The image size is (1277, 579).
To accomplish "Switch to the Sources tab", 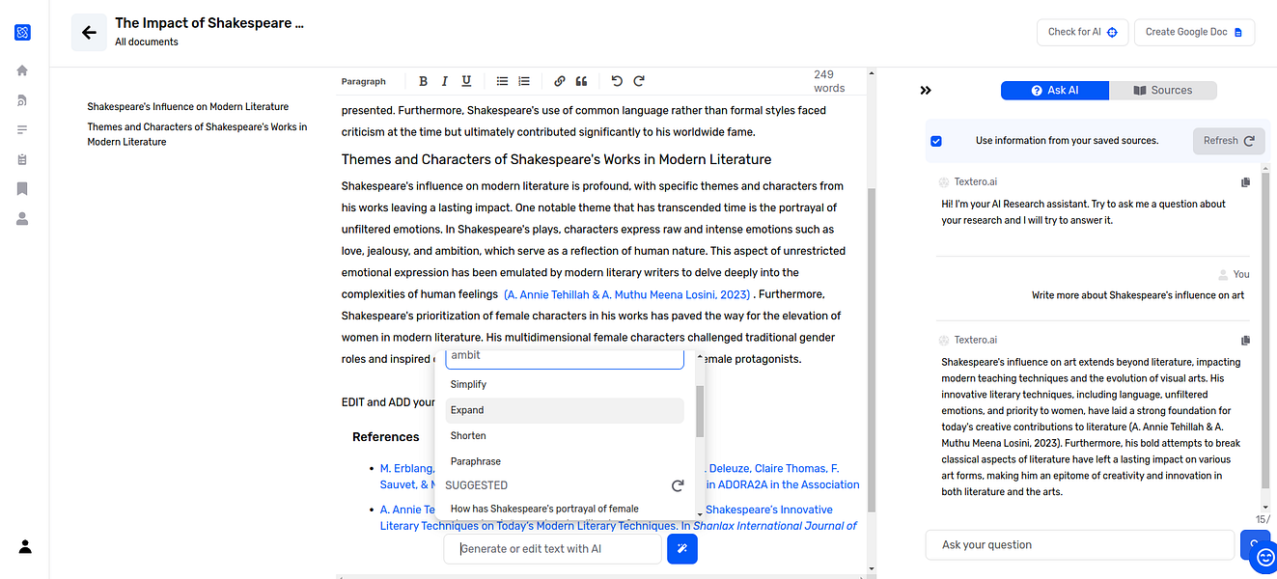I will (1163, 90).
